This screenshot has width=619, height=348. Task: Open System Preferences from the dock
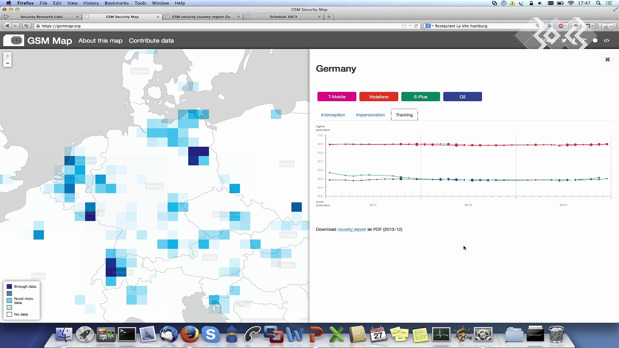click(x=483, y=334)
